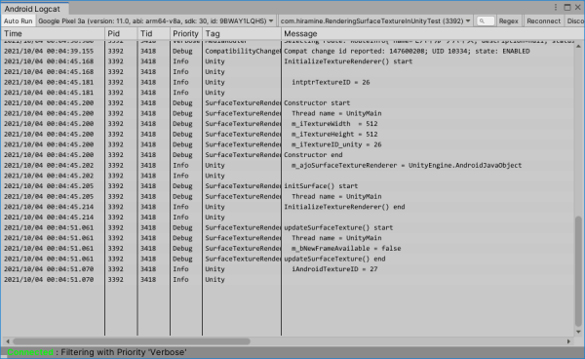
Task: Select the 'updateSurfaceTexture() end' log message
Action: point(334,259)
